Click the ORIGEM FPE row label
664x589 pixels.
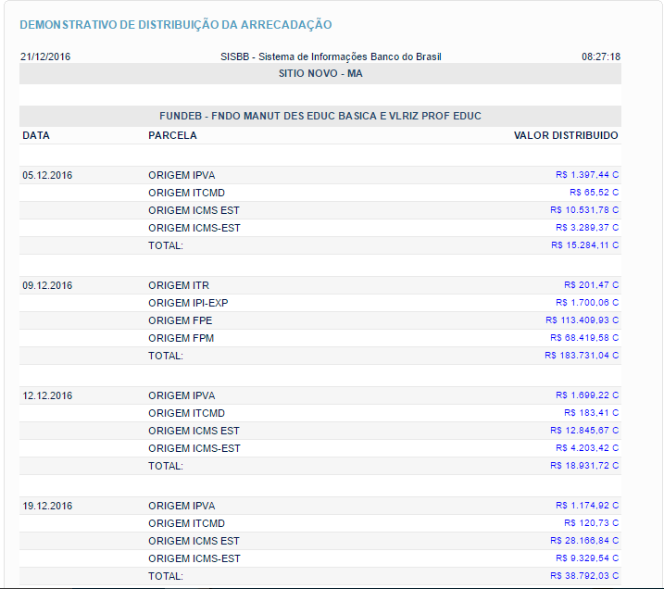click(180, 320)
